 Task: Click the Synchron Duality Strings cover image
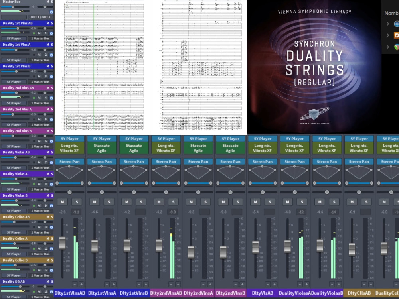click(x=314, y=67)
